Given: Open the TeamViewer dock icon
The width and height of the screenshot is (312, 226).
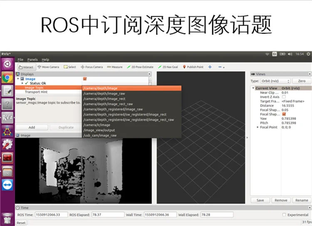Looking at the screenshot, I should [x=7, y=185].
